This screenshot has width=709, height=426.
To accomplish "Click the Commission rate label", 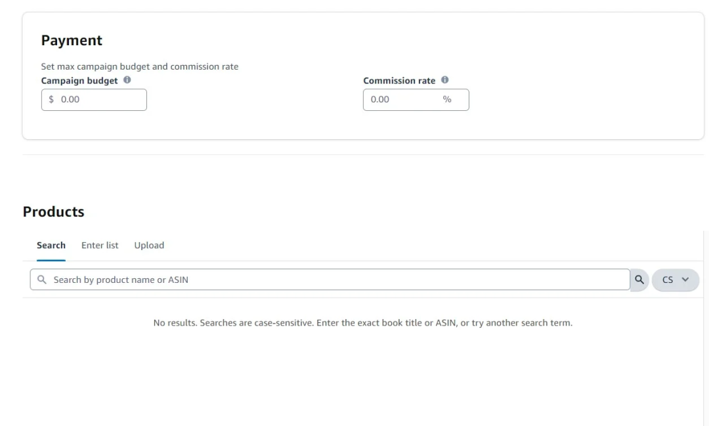I will (399, 81).
